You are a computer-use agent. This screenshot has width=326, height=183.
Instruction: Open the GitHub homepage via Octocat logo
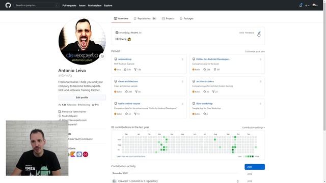pos(8,5)
